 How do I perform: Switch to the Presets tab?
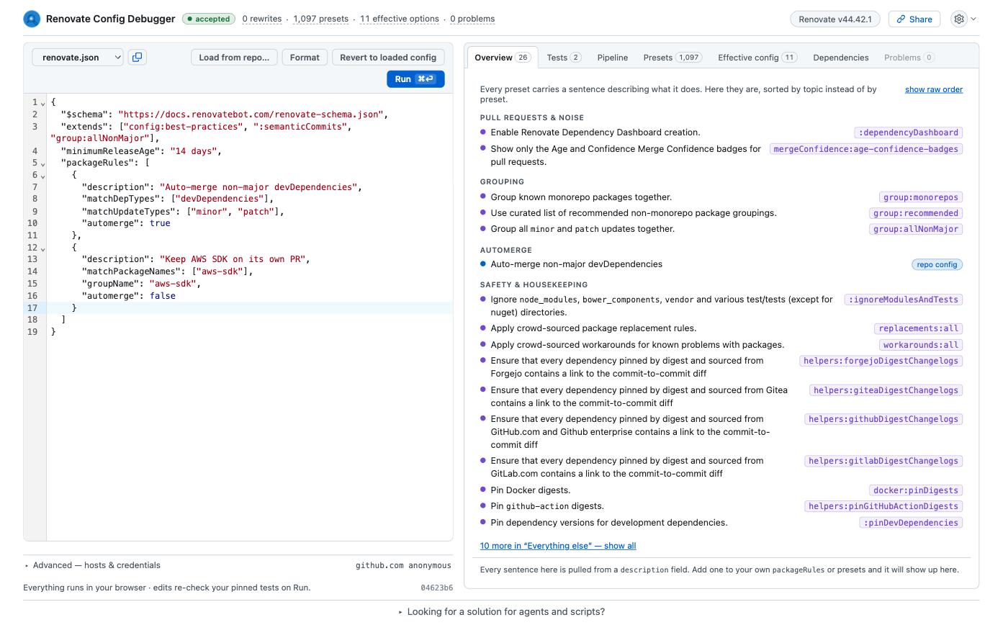673,58
